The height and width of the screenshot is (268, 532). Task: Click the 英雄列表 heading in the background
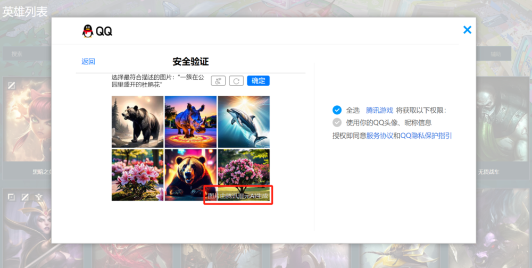point(25,12)
